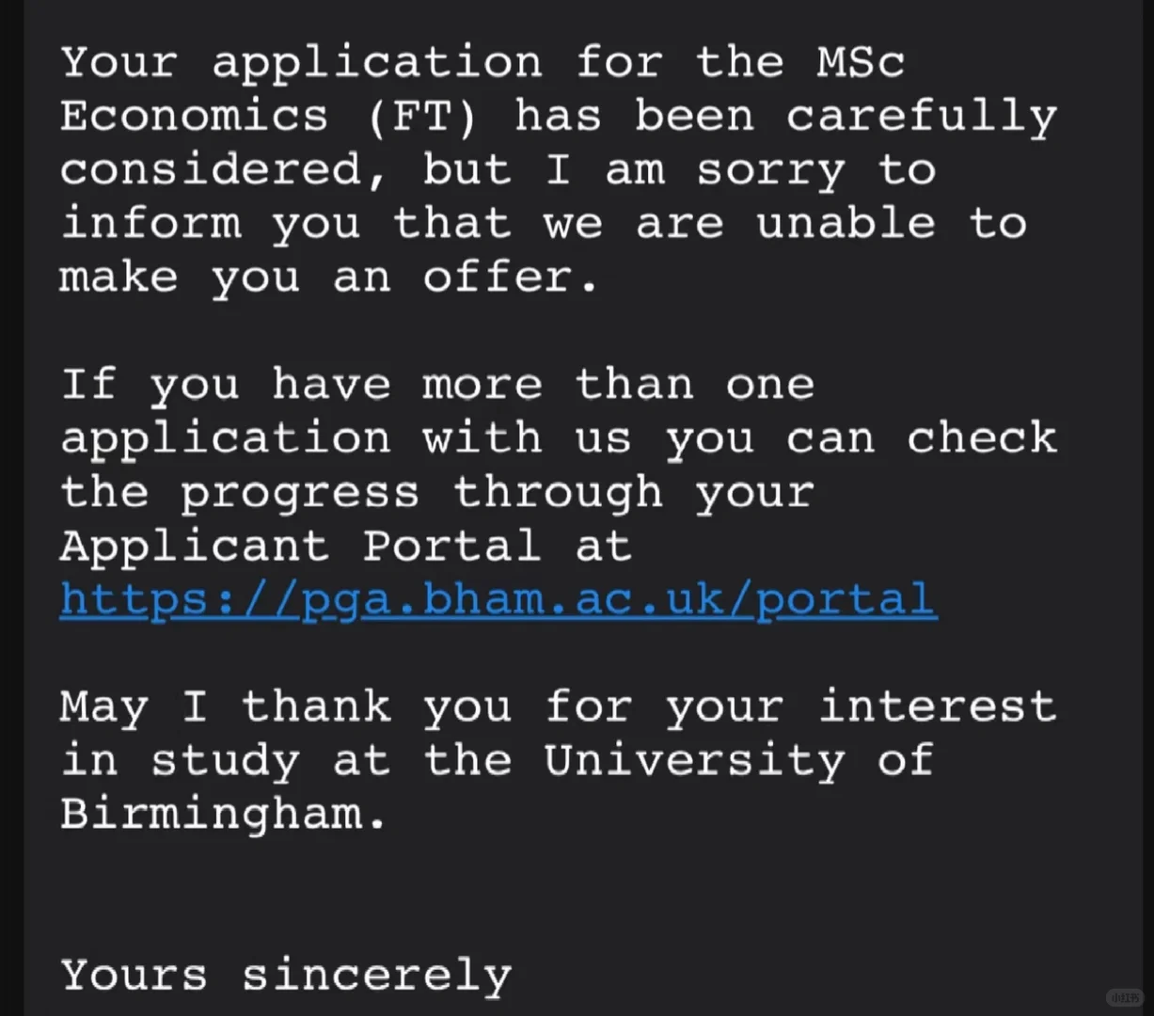This screenshot has height=1016, width=1154.
Task: Click the 'May I thank you' sentence start
Action: [x=286, y=707]
